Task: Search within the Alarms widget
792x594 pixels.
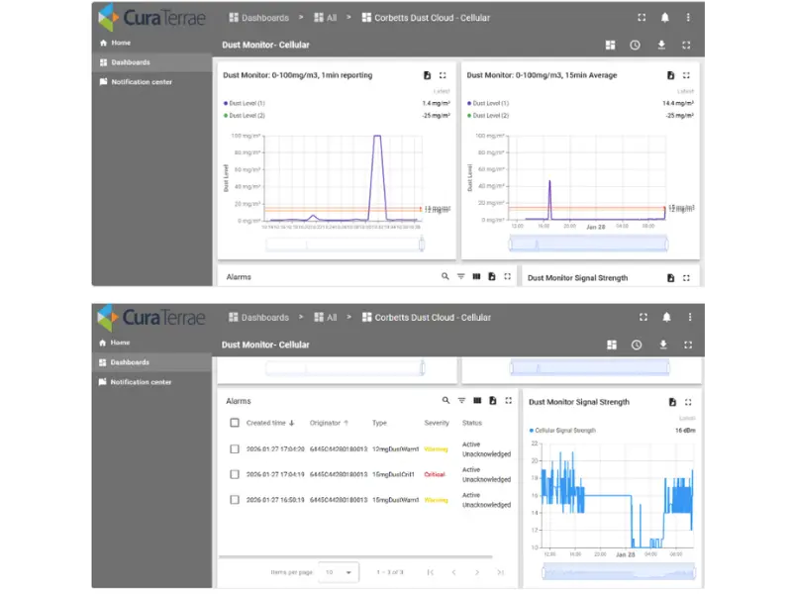Action: tap(445, 401)
